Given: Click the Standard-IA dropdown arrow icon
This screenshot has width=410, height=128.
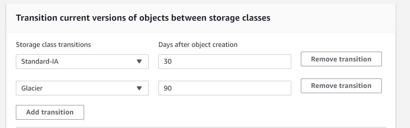Looking at the screenshot, I should [x=139, y=61].
